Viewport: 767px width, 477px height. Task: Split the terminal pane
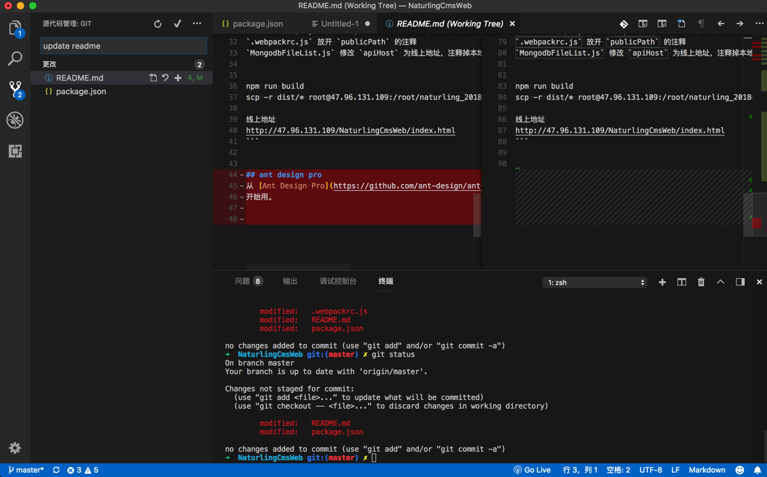[681, 283]
